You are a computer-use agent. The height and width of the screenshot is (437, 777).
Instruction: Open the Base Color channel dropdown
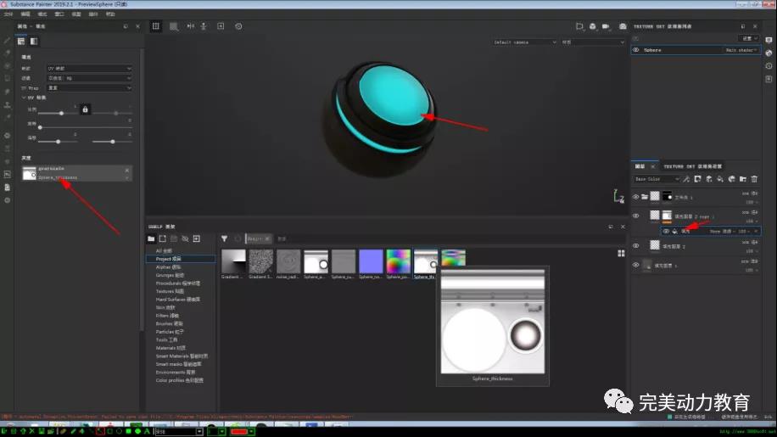658,179
